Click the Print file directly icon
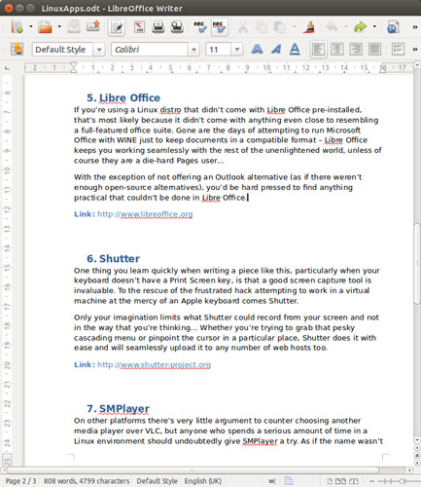This screenshot has width=421, height=487. 158,27
